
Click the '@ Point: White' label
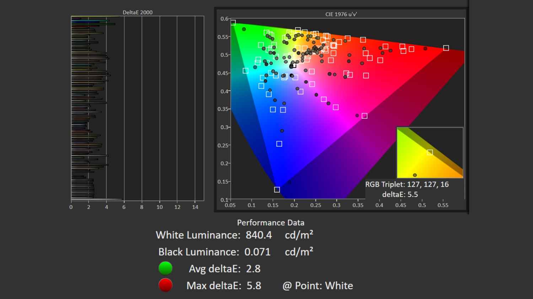point(318,286)
